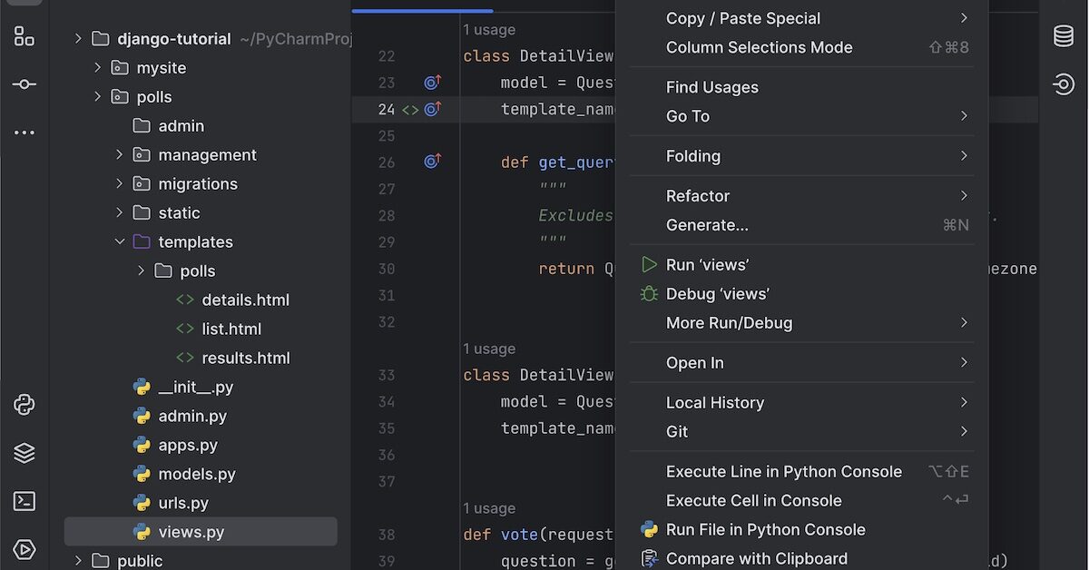Open the Python Packages tool window

[25, 453]
